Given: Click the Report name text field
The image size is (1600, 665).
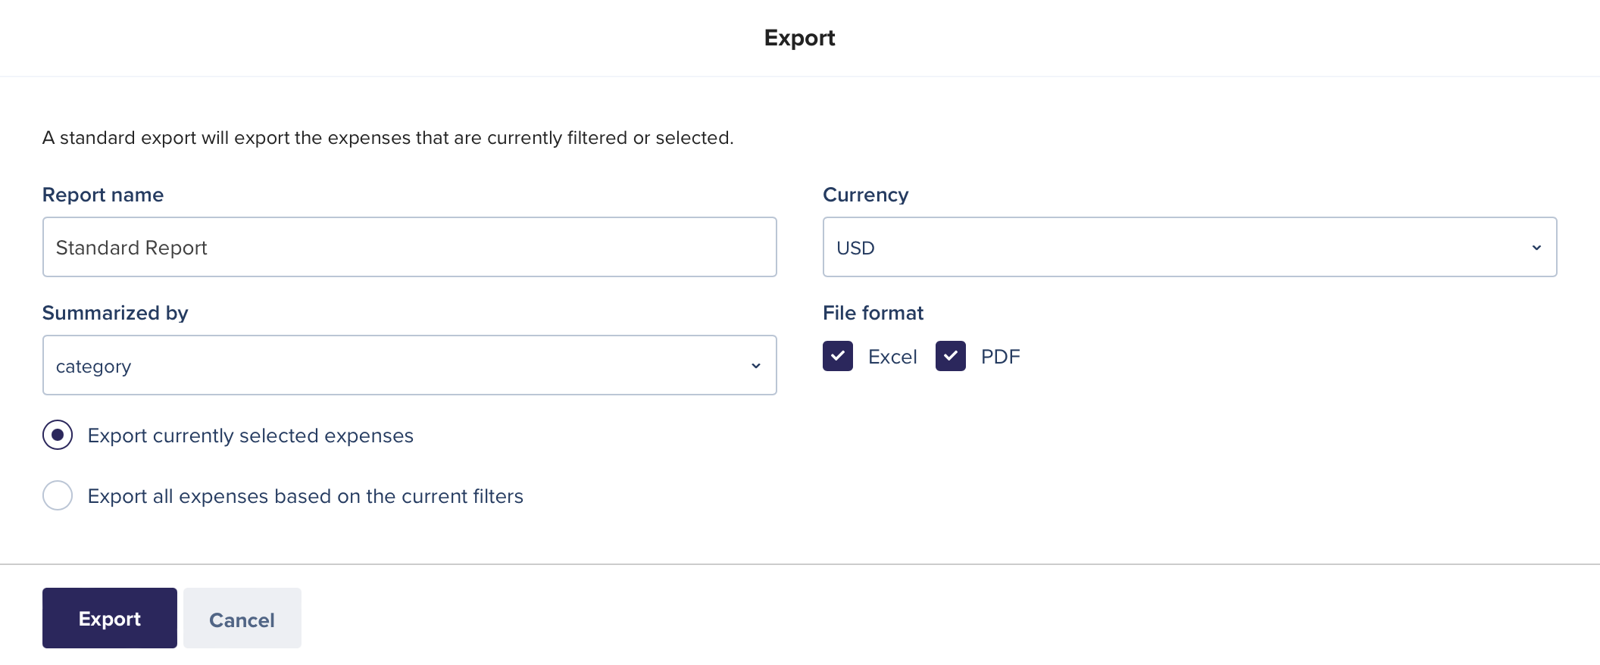Looking at the screenshot, I should pos(410,247).
